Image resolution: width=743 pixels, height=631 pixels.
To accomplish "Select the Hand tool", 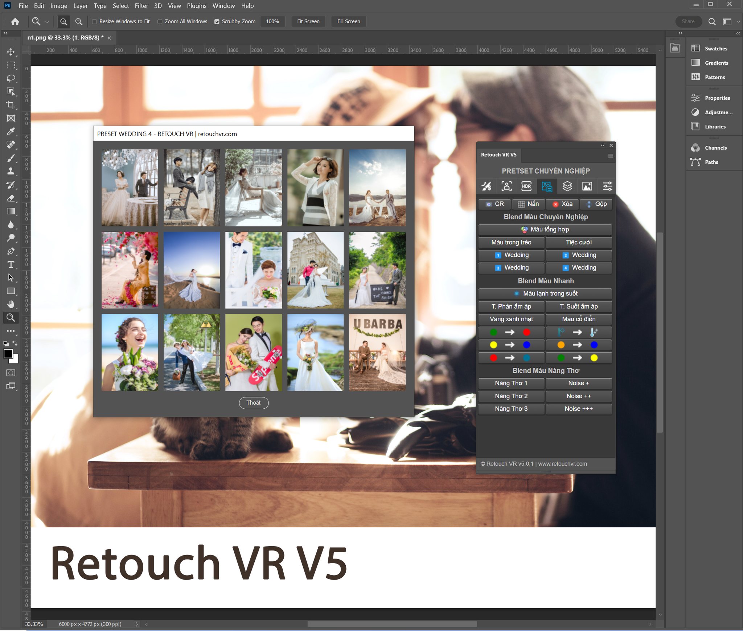I will tap(11, 304).
